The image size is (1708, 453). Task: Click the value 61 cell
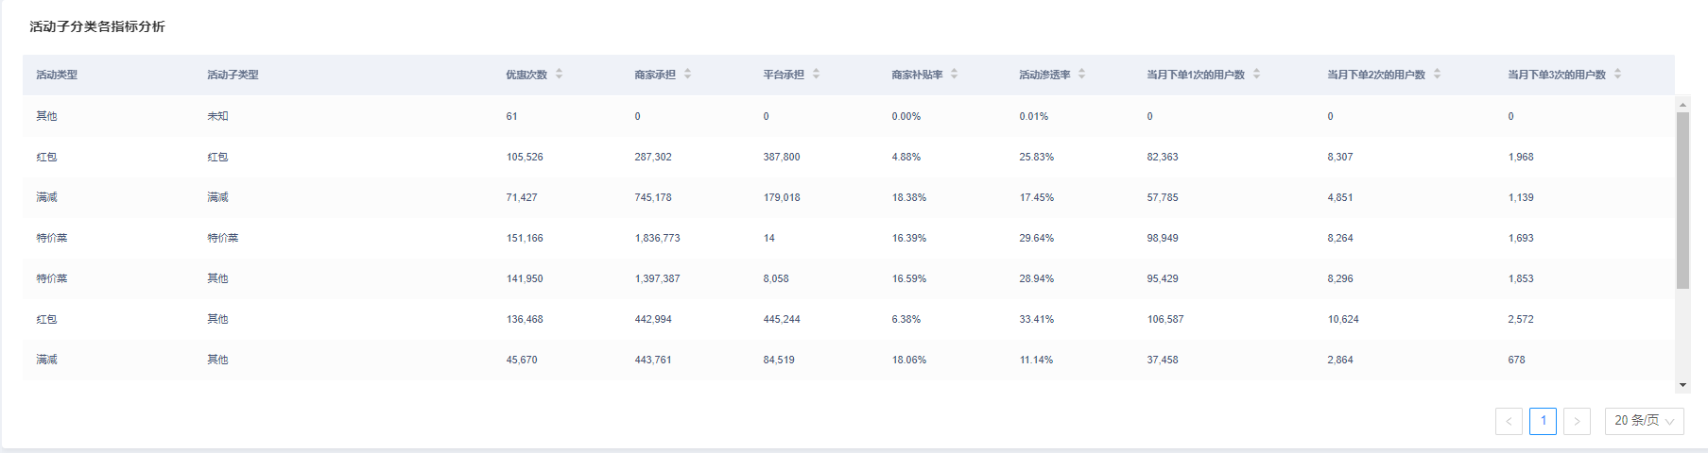click(x=511, y=116)
